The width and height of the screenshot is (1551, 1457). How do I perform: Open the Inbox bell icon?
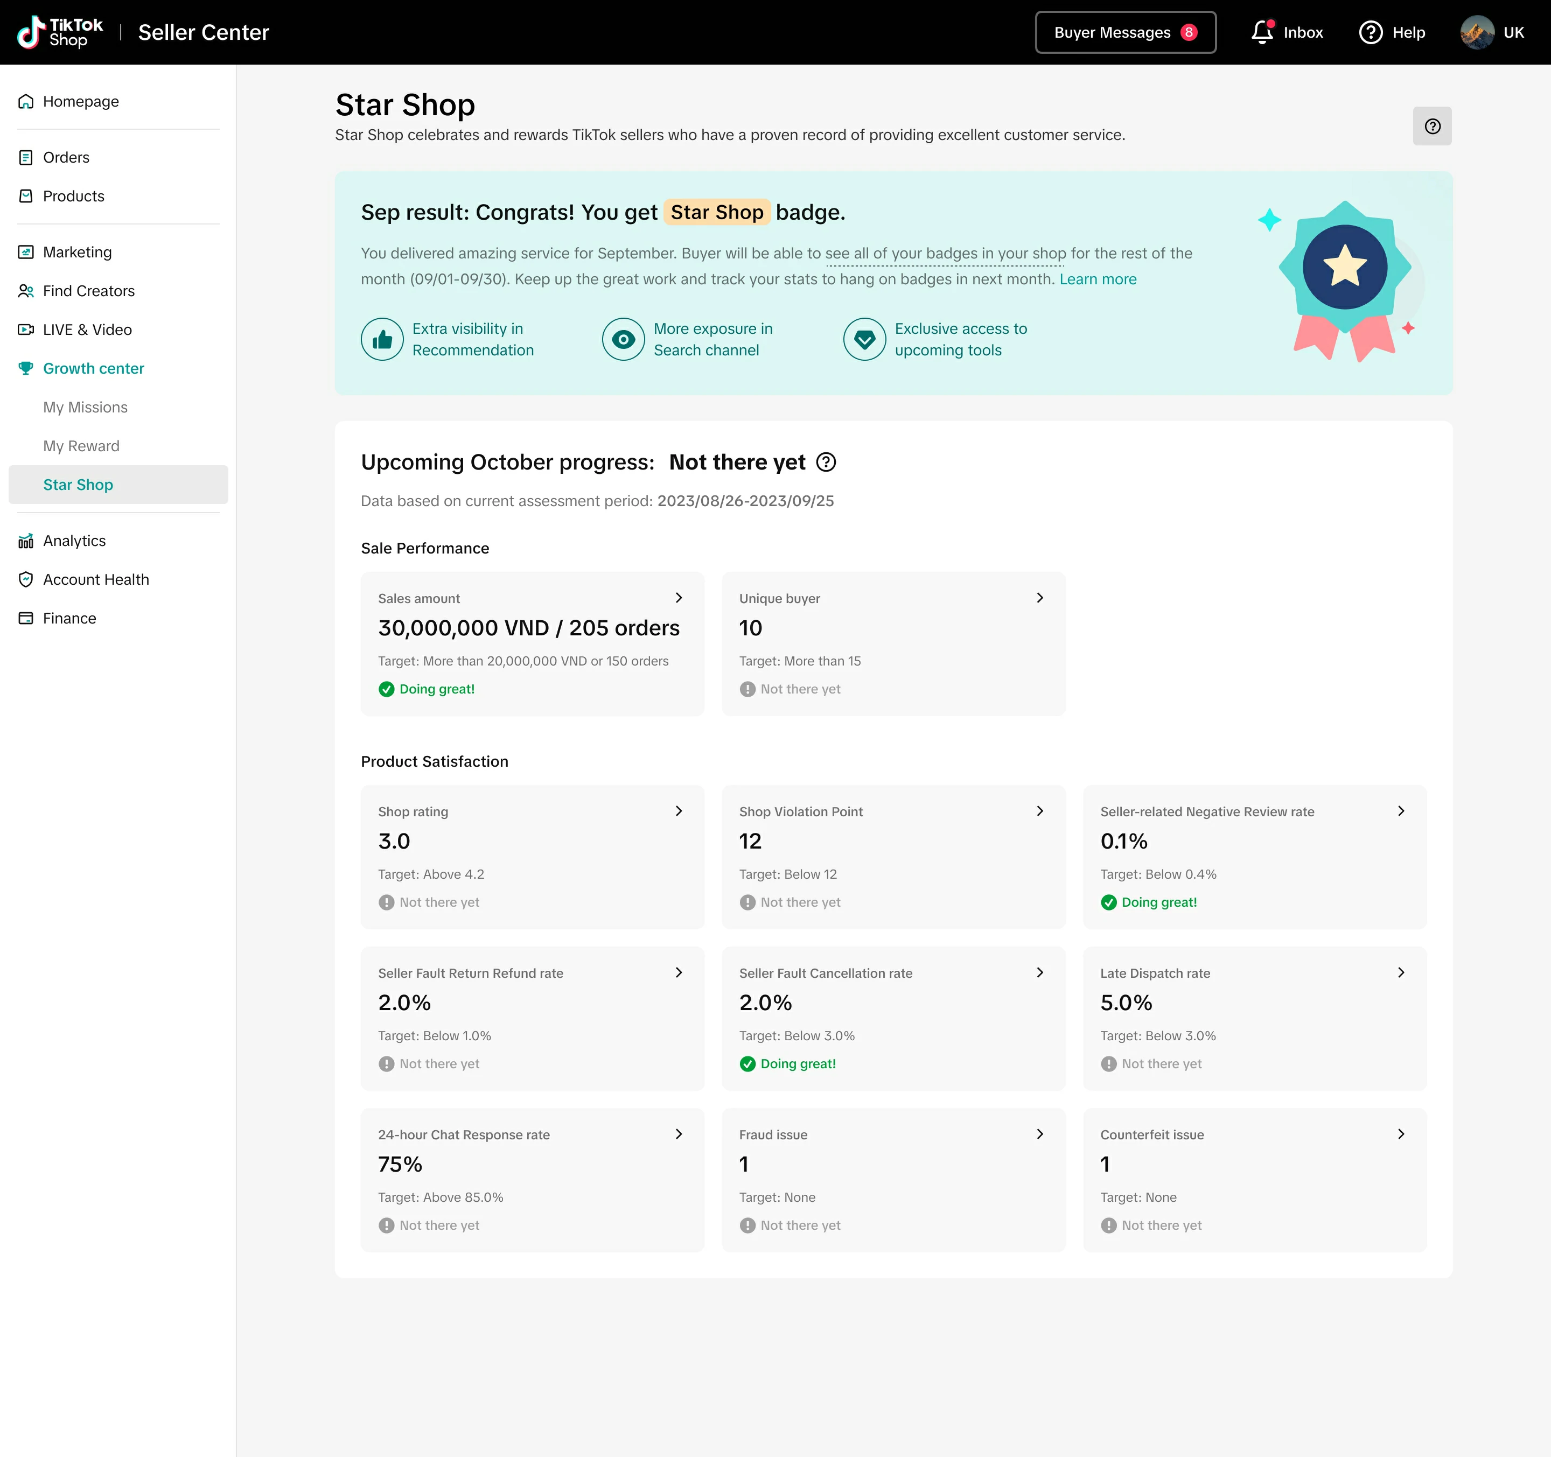(x=1262, y=32)
